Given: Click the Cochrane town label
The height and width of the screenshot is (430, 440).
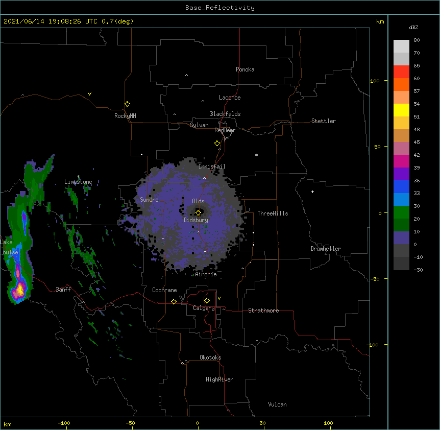Looking at the screenshot, I should [164, 290].
